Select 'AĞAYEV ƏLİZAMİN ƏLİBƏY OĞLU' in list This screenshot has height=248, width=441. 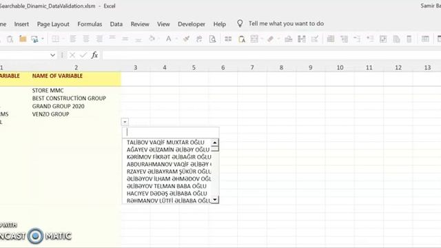click(x=168, y=150)
